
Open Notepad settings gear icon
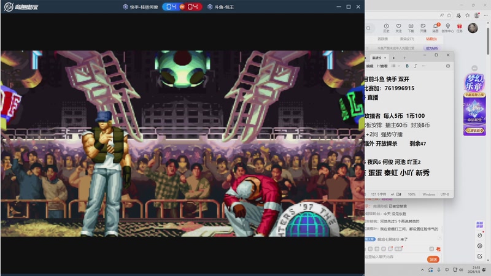(448, 66)
